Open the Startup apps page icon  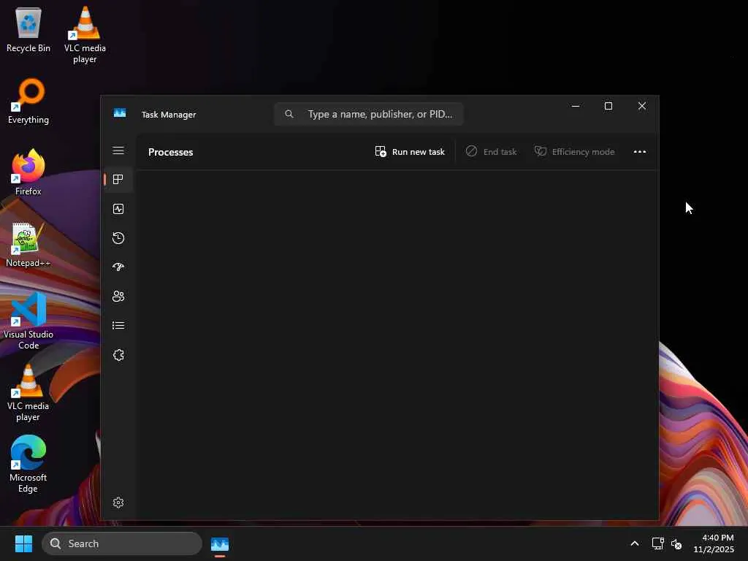(118, 267)
